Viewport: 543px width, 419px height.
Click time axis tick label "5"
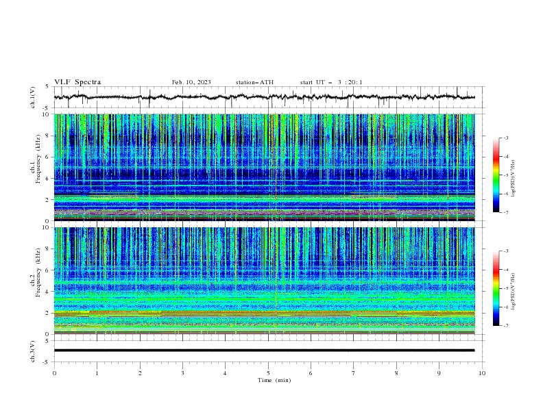268,373
